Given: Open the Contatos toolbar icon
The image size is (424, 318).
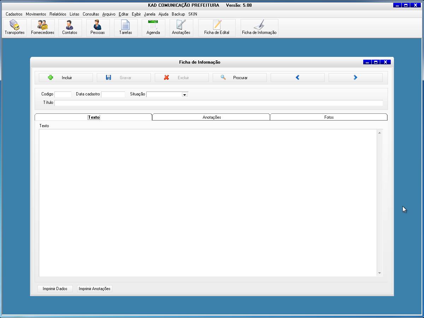Looking at the screenshot, I should click(70, 28).
